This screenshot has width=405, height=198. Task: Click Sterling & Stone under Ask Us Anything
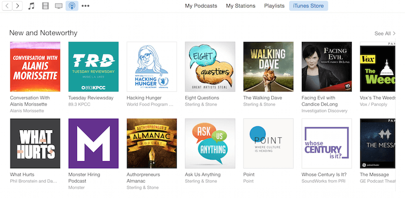pos(201,181)
